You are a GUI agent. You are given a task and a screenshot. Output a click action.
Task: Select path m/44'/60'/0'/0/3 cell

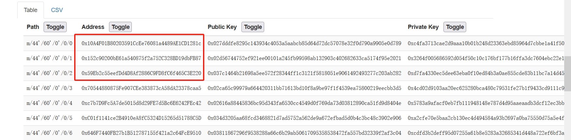49,88
